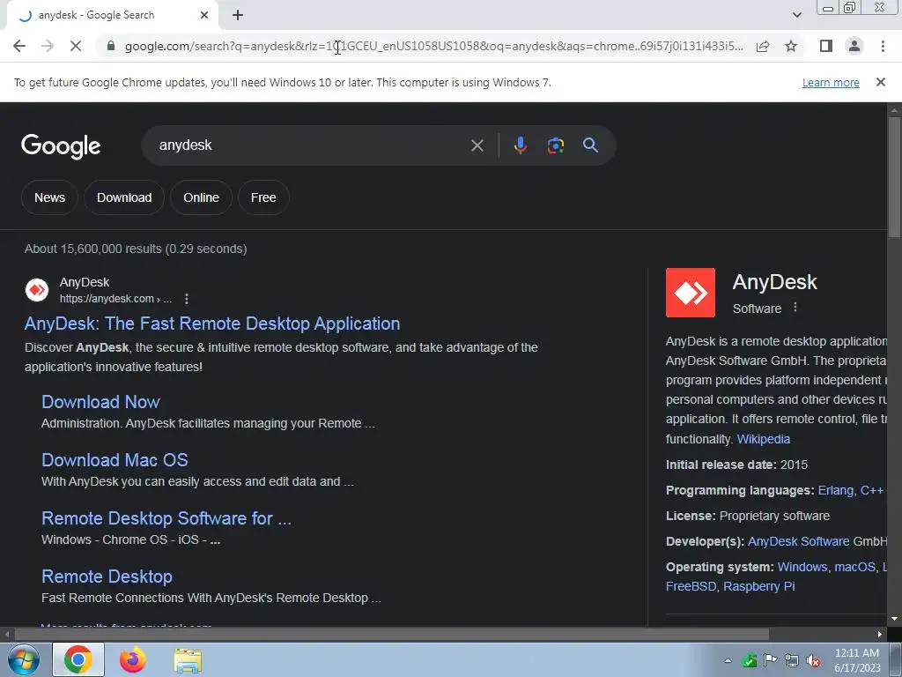Click the network tray icon
The height and width of the screenshot is (677, 902).
tap(792, 661)
